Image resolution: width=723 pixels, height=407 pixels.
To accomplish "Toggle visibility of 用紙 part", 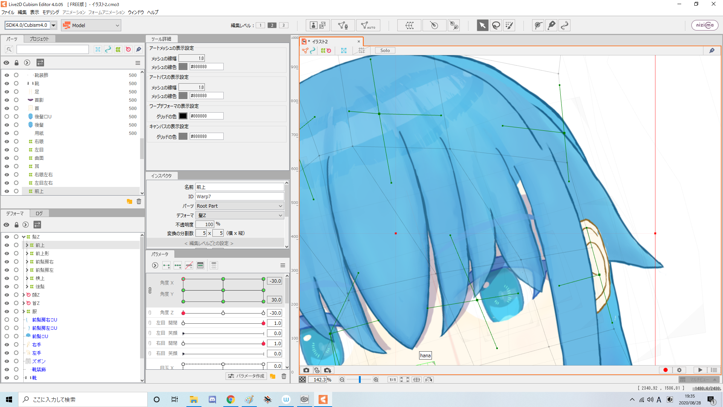I will tap(7, 133).
